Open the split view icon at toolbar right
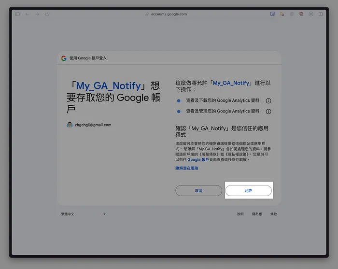The image size is (338, 269). [x=321, y=14]
